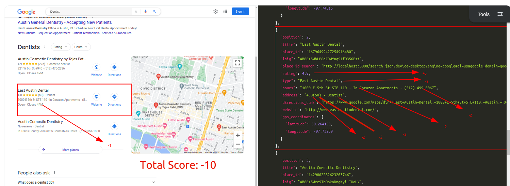Open Austin Comestic Dentistry listing title
The height and width of the screenshot is (186, 510).
[x=40, y=122]
